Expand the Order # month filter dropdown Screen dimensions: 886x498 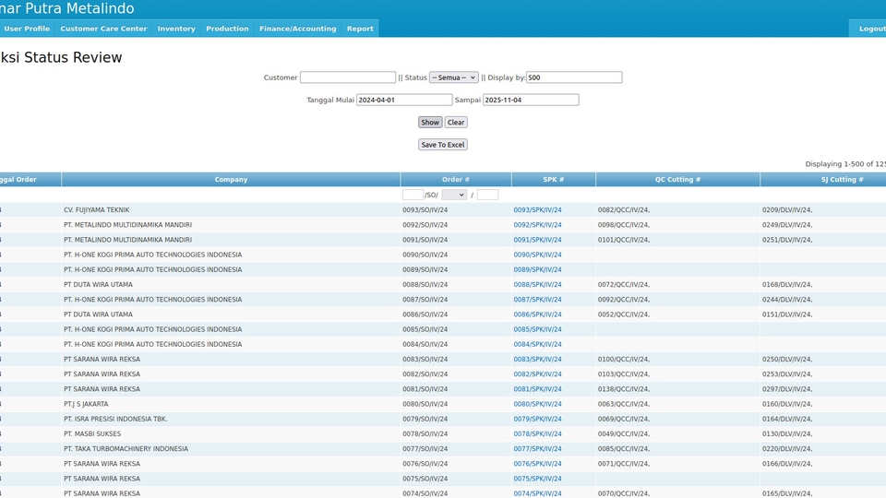click(x=454, y=195)
